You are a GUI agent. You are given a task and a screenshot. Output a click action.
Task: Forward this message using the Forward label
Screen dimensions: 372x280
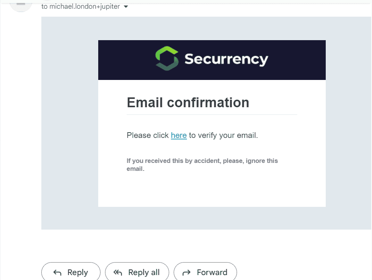pyautogui.click(x=212, y=272)
